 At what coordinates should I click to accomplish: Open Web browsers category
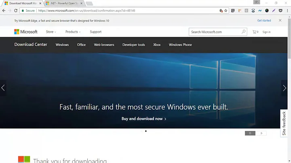104,45
